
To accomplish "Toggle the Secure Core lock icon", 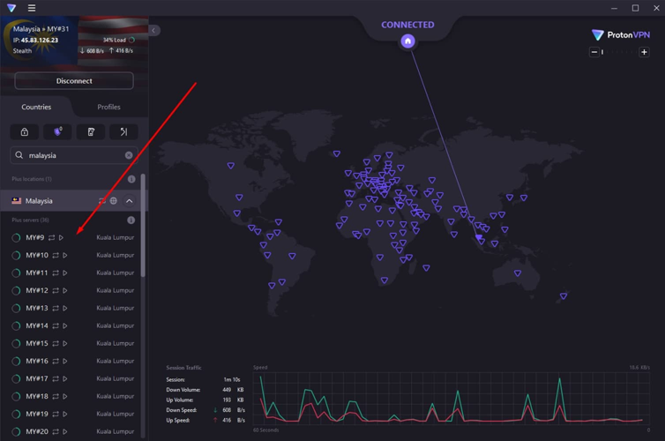I will tap(25, 132).
